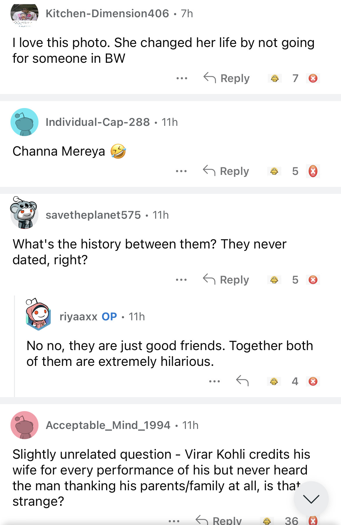This screenshot has height=525, width=341.
Task: Open Acceptable_Mind_1994's profile link
Action: point(108,425)
